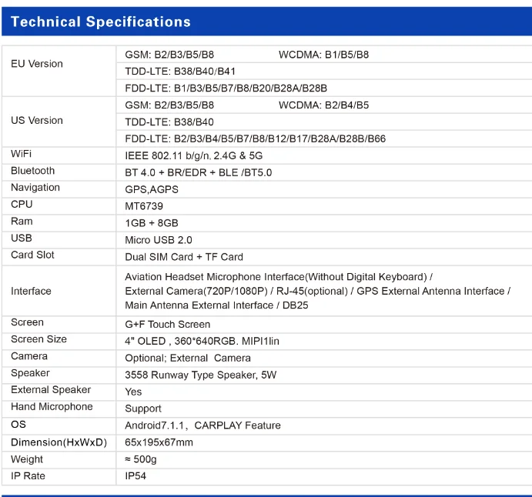Select the Screen row label
Image resolution: width=532 pixels, height=497 pixels.
pos(27,322)
